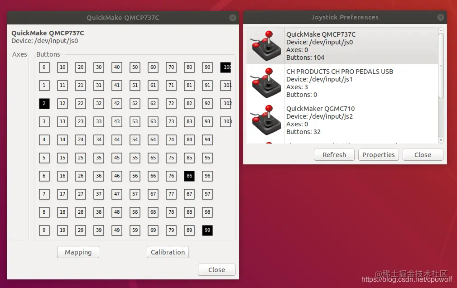The image size is (457, 288).
Task: Click button indicator 89
Action: click(x=189, y=230)
